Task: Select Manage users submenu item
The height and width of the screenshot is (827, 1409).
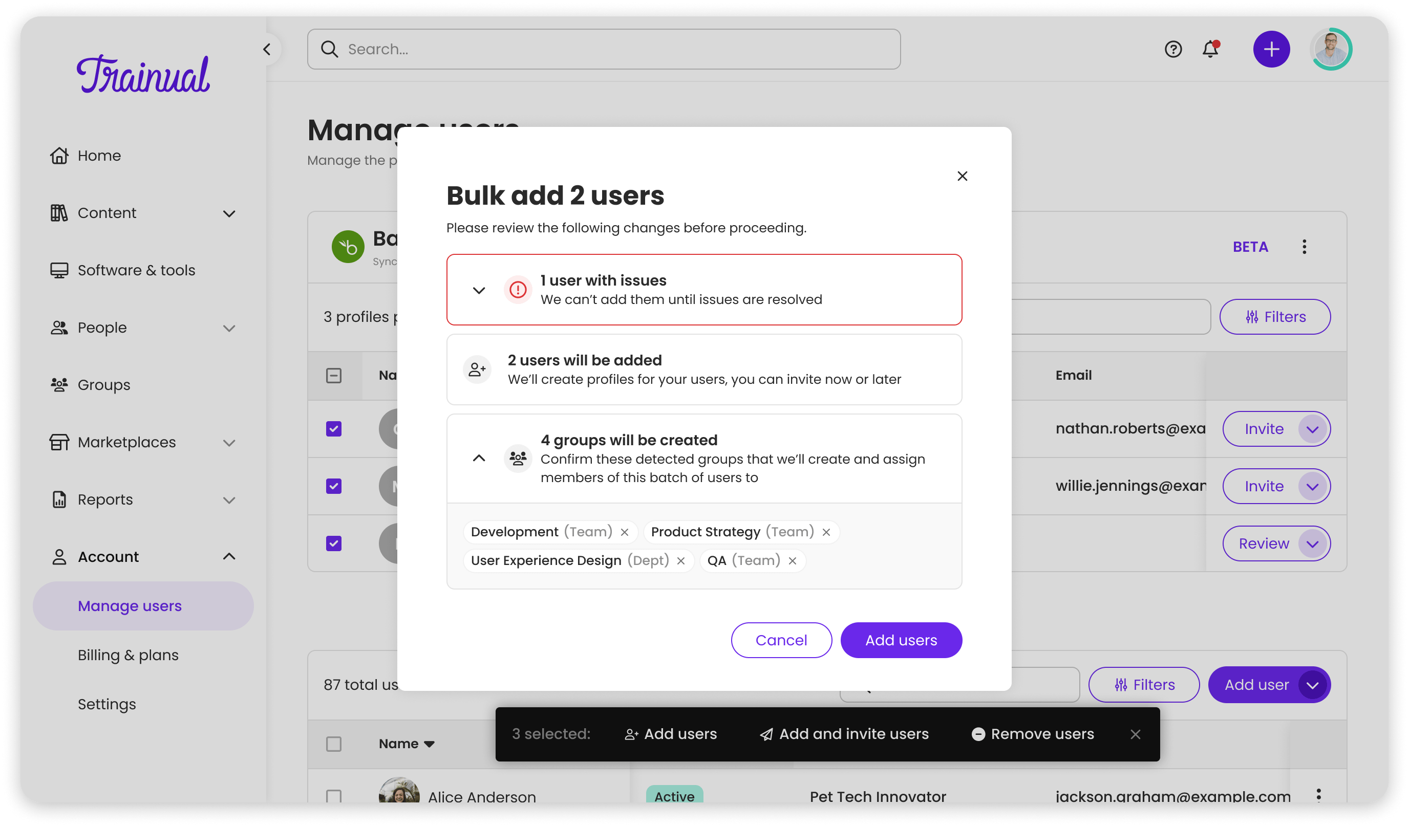Action: (143, 606)
